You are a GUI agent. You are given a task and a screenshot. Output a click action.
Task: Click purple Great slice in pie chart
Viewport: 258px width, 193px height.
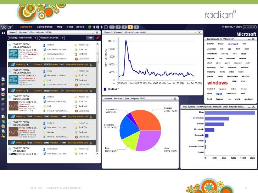pos(149,140)
